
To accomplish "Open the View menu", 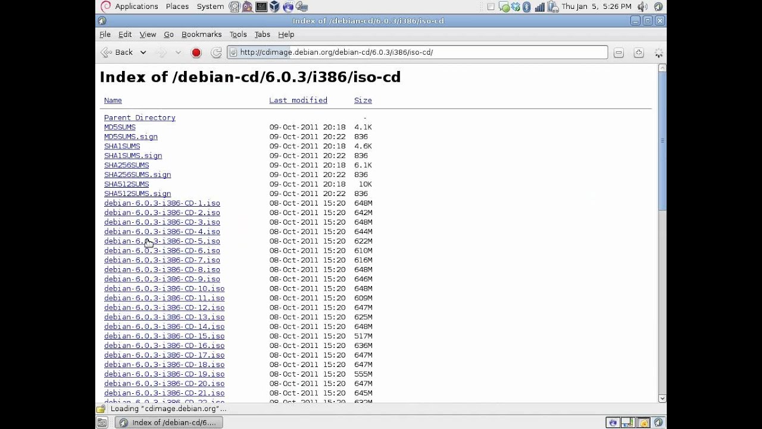I will [148, 35].
